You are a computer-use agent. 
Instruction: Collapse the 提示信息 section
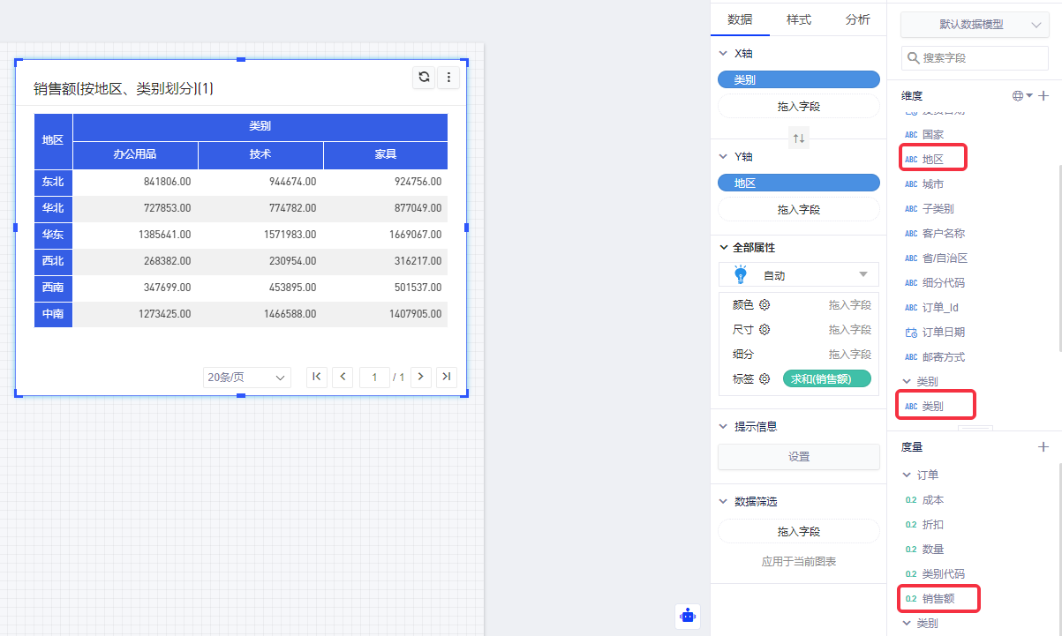(725, 426)
